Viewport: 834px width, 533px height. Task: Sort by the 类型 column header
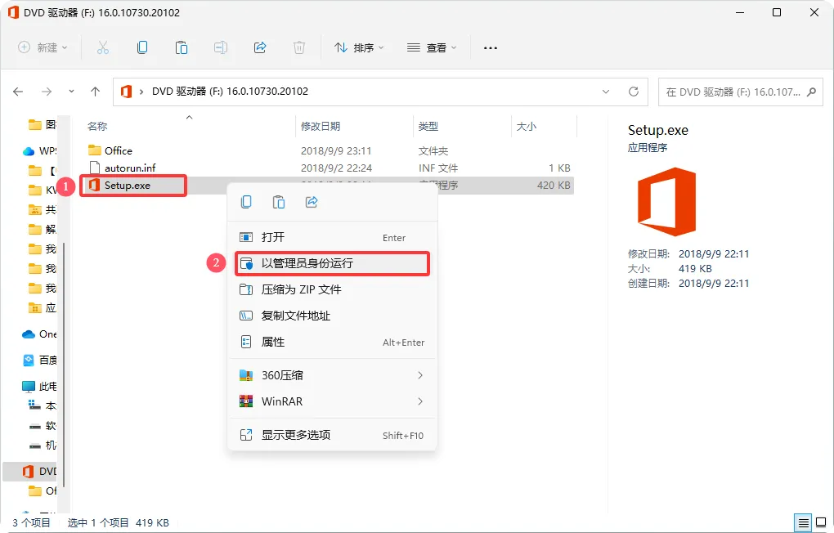coord(428,127)
